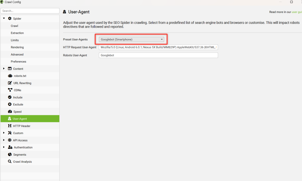Image resolution: width=302 pixels, height=181 pixels.
Task: Open the Limits settings page
Action: tap(15, 40)
